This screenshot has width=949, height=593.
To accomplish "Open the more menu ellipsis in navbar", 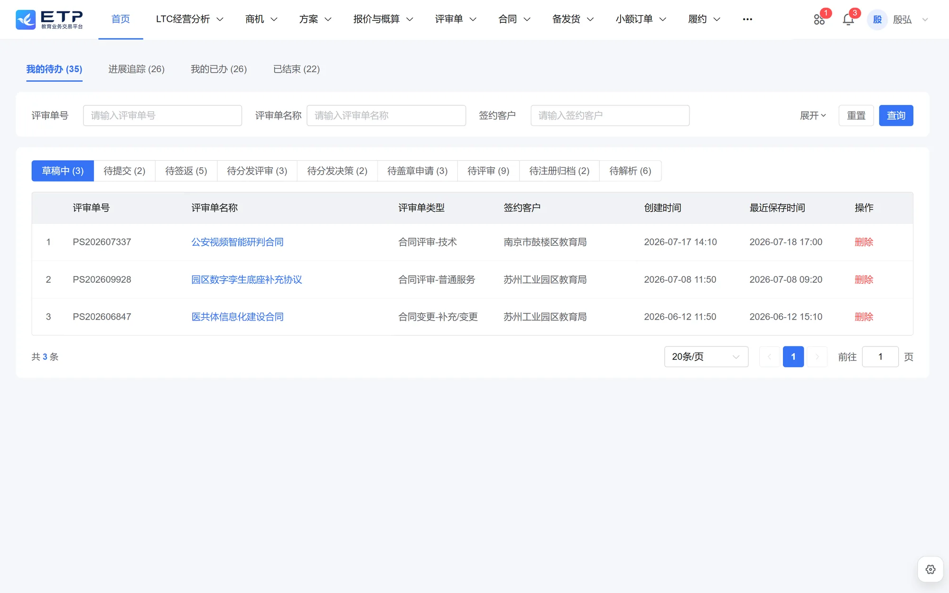I will tap(747, 19).
